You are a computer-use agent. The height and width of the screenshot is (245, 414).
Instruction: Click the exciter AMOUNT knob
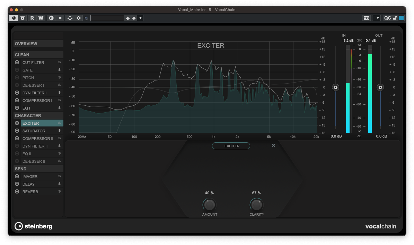(x=209, y=205)
